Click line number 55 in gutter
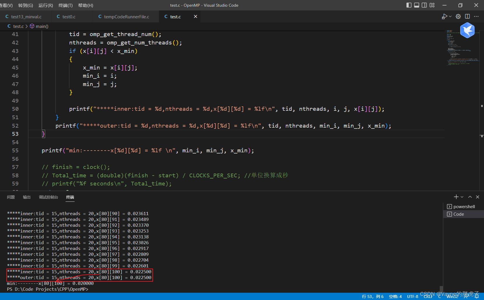Screen dimensions: 484x300 15,151
